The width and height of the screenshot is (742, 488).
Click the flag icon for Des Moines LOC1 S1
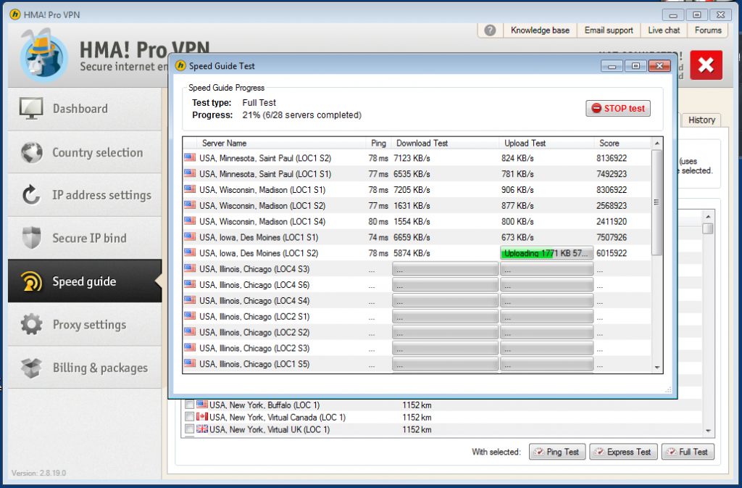tap(190, 236)
